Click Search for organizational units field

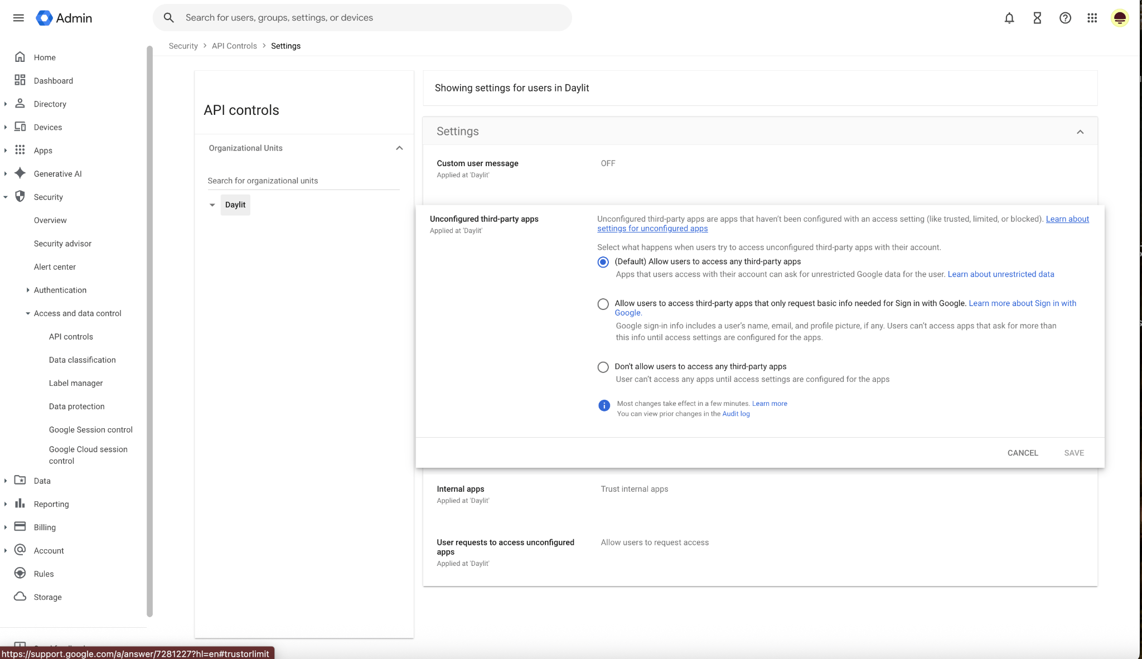303,181
